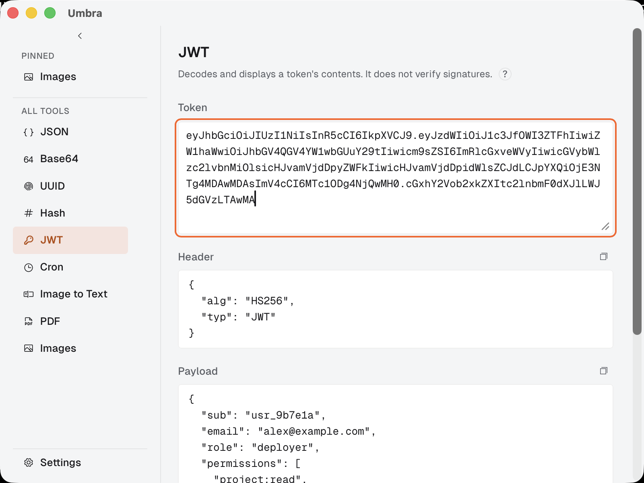
Task: Copy the Payload output
Action: pos(603,371)
